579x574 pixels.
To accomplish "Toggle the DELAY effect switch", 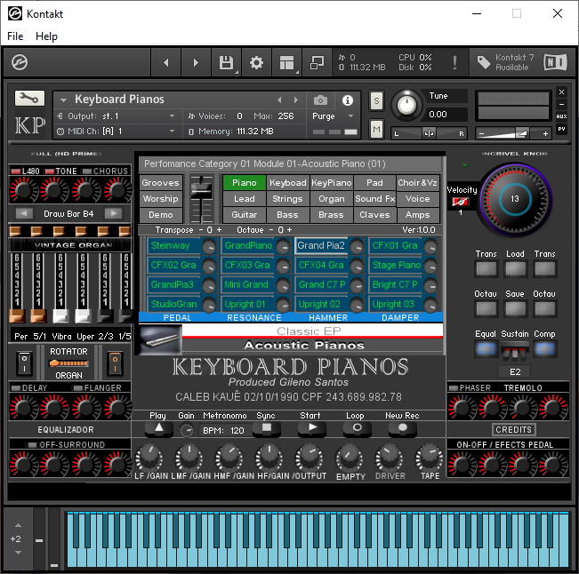I will (x=16, y=388).
